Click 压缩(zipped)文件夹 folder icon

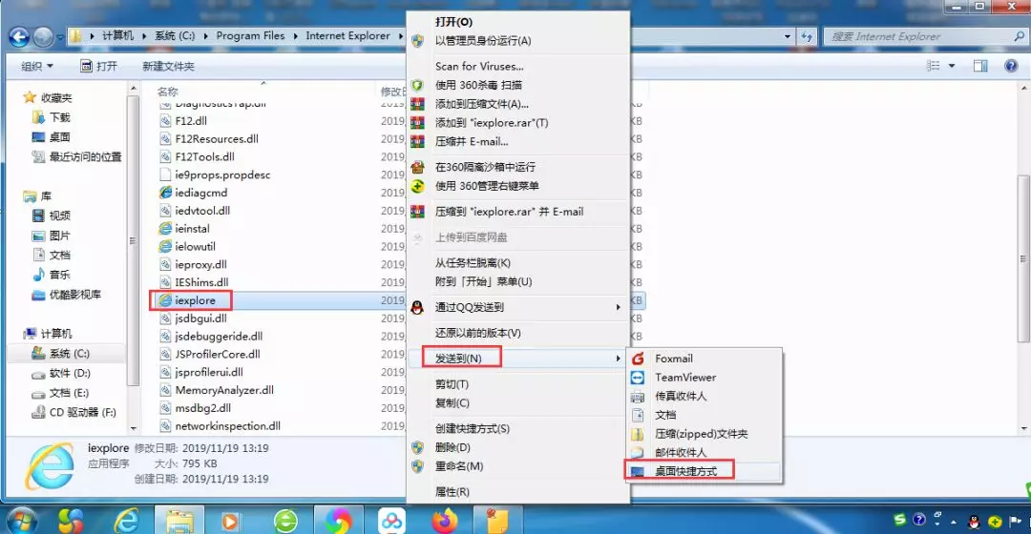tap(638, 434)
